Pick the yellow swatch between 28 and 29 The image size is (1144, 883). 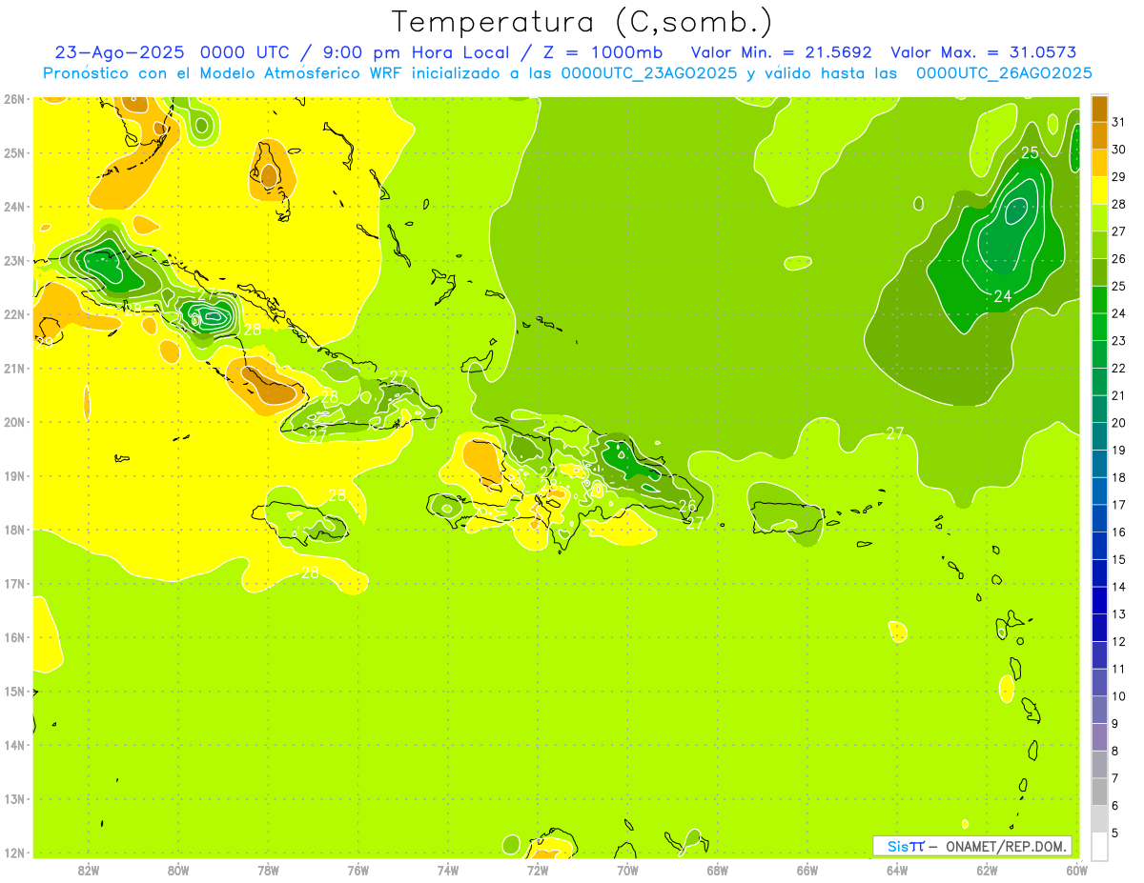[1099, 191]
